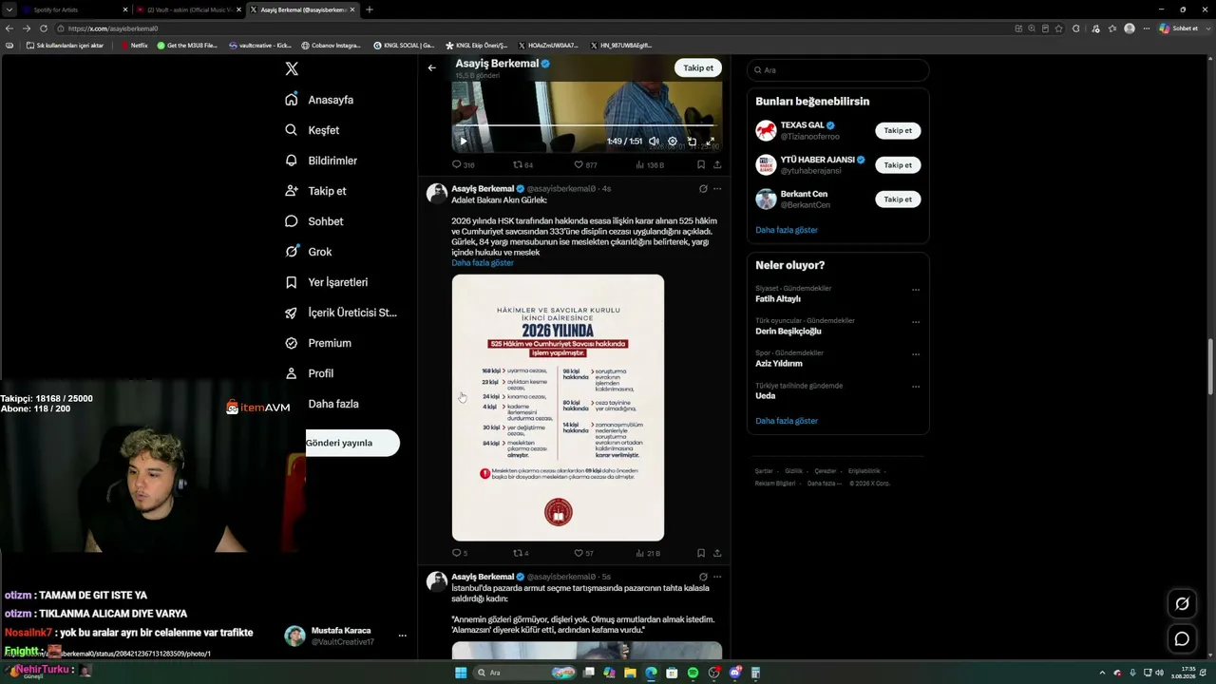Viewport: 1216px width, 684px height.
Task: Mute the video with the speaker icon
Action: (x=654, y=141)
